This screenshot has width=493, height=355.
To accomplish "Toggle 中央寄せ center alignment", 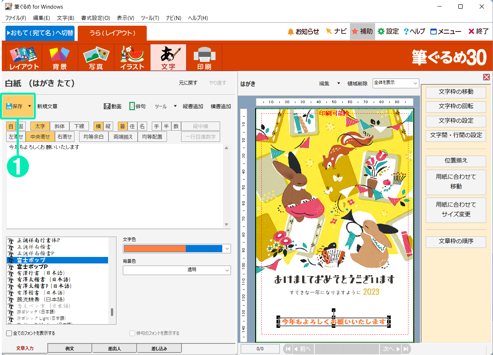I will click(40, 137).
